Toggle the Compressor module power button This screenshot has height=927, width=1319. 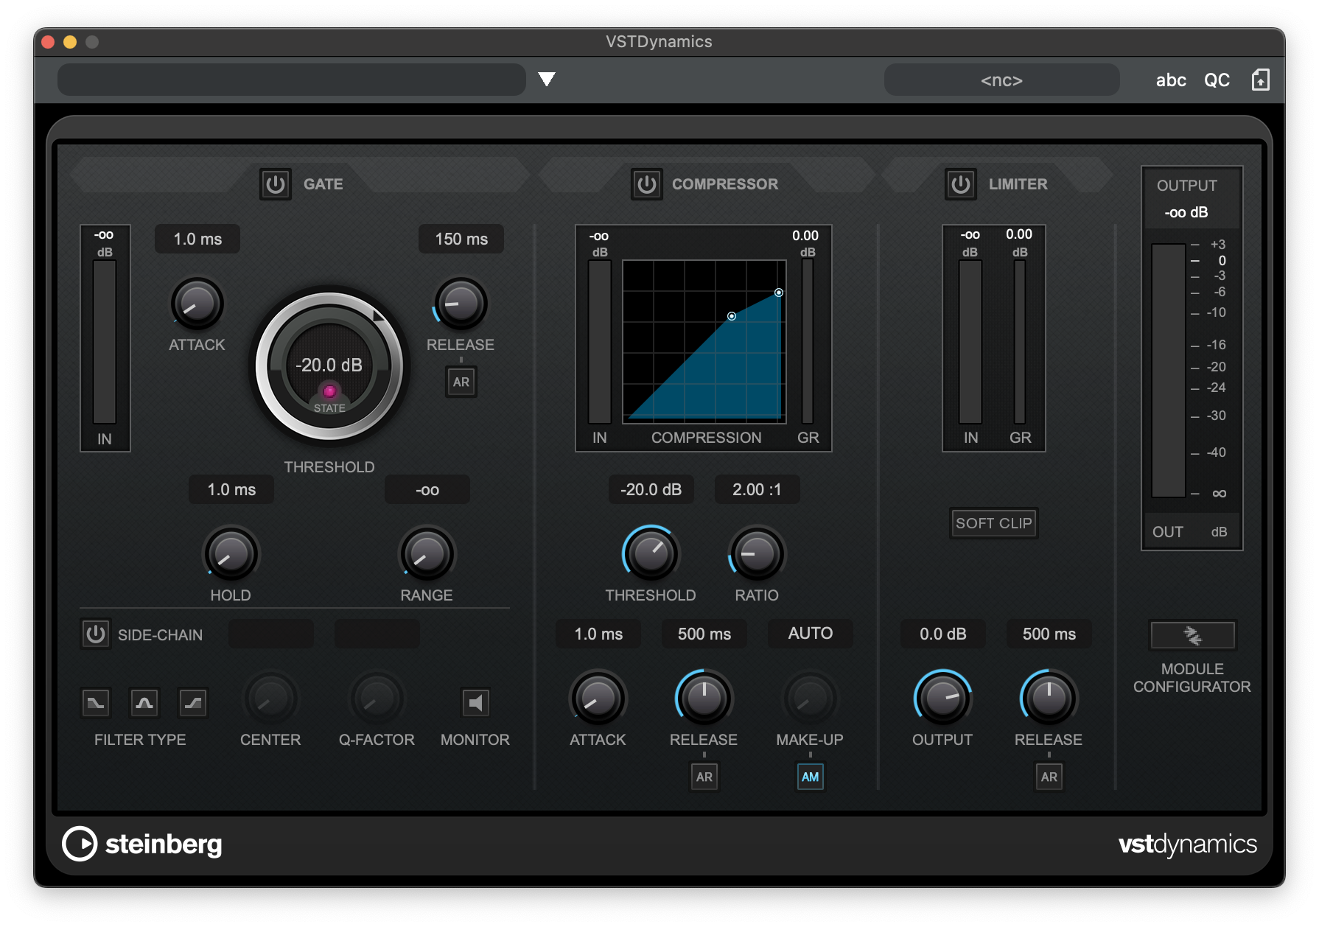click(646, 184)
